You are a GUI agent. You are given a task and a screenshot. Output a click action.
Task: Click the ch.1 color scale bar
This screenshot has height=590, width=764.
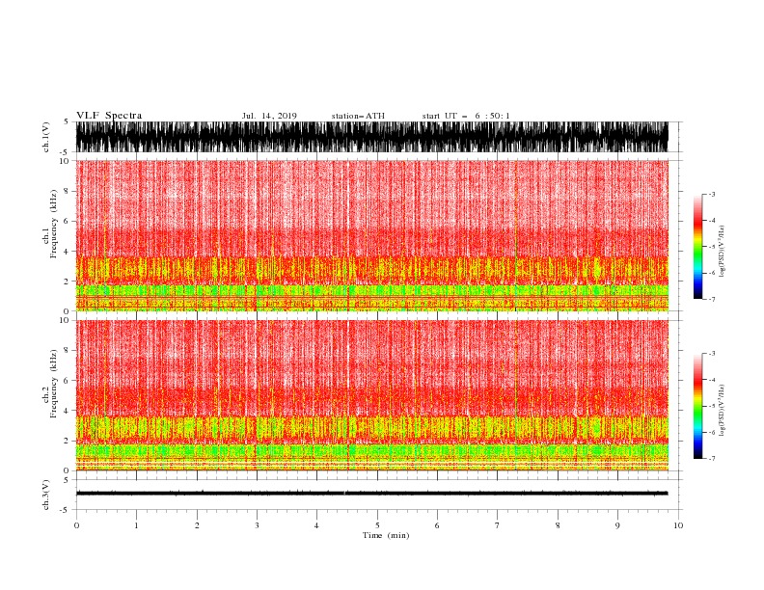[x=697, y=247]
